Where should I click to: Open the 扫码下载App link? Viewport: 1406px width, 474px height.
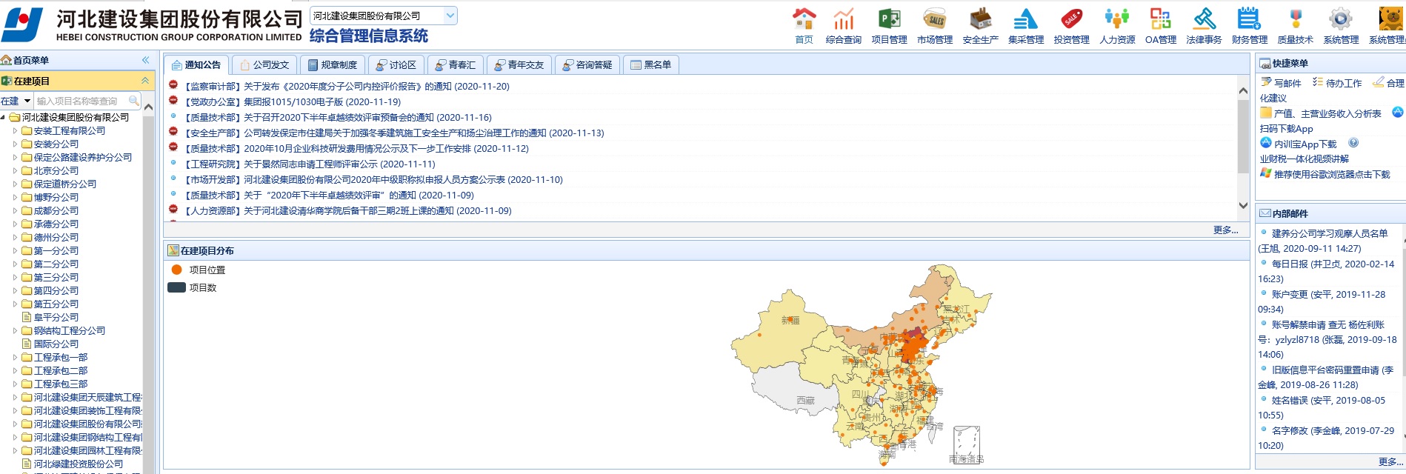1287,129
